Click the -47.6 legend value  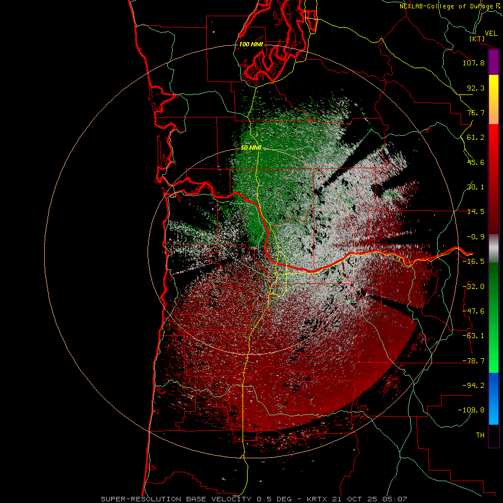coord(473,311)
